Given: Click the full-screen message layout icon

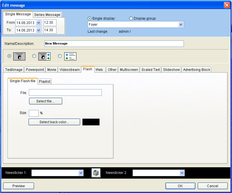Looking at the screenshot, I should [19, 56].
